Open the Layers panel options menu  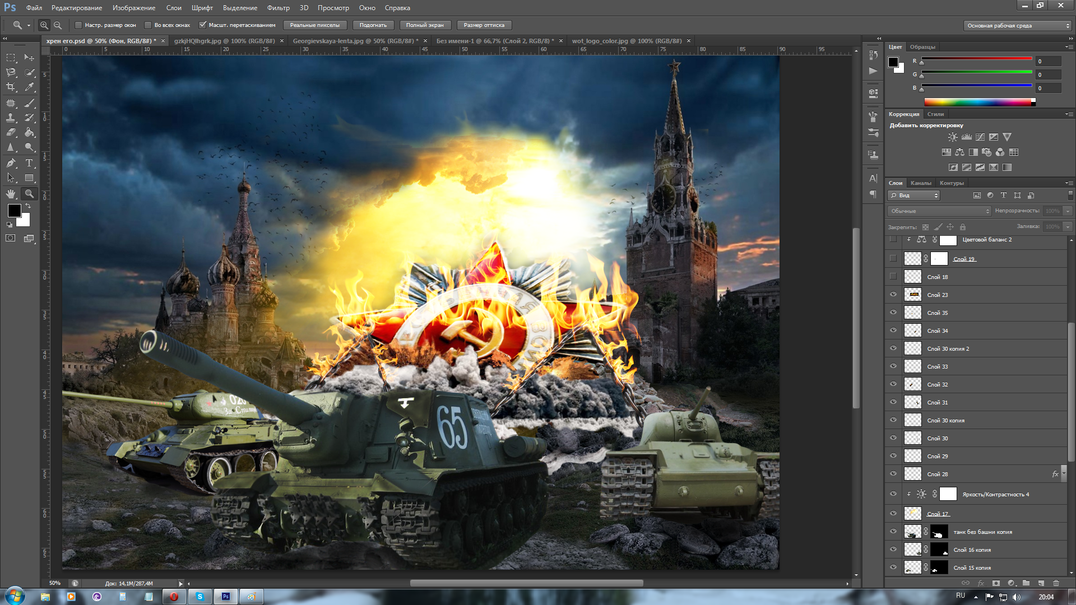click(x=1069, y=183)
